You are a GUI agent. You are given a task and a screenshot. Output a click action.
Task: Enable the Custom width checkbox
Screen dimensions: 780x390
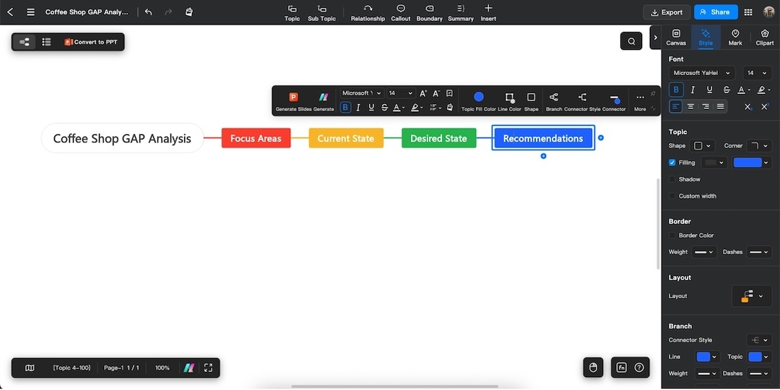pos(672,196)
